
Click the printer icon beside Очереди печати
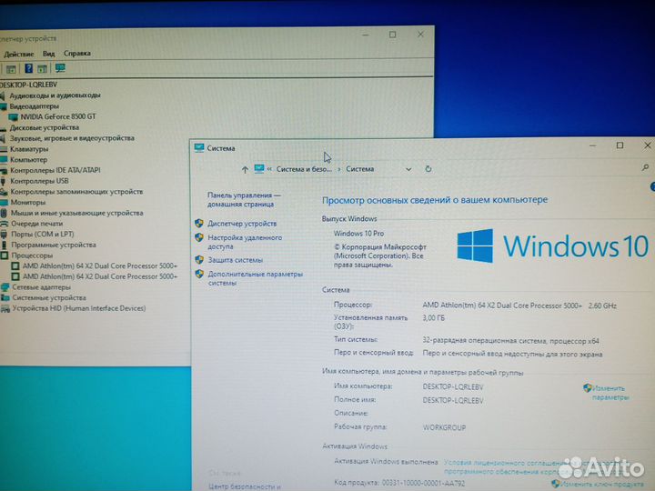tap(4, 224)
